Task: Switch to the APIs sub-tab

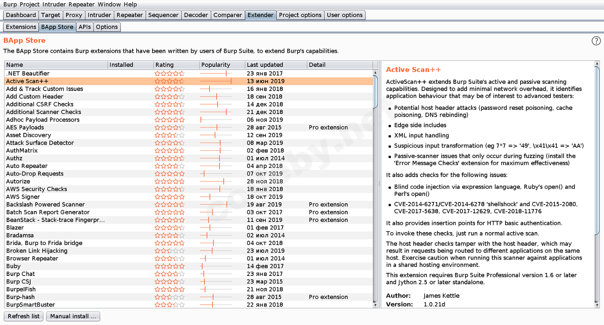Action: click(x=85, y=27)
